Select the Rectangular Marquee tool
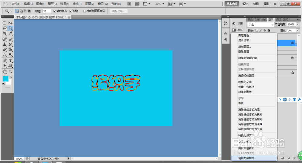 pos(5,23)
